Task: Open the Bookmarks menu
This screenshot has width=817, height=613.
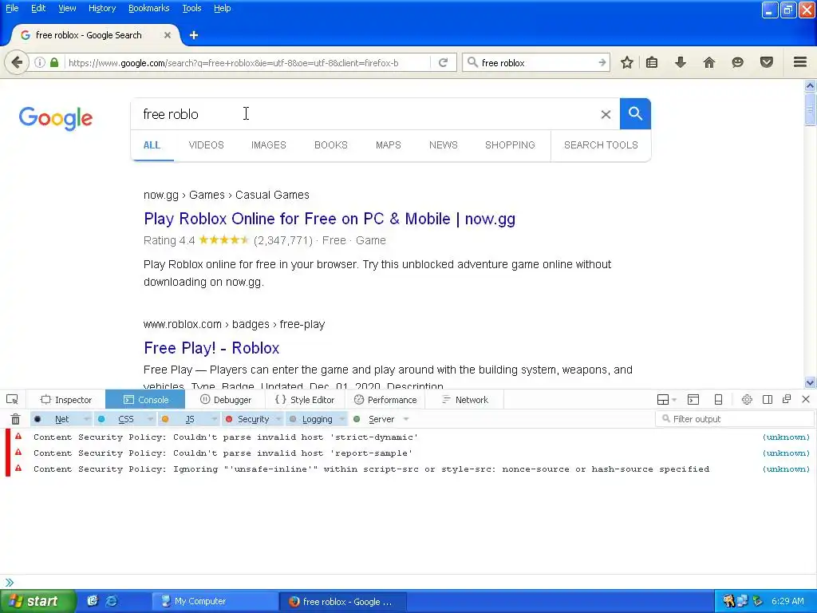Action: [149, 8]
